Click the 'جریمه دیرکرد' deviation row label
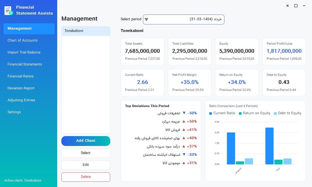Viewport: 312px width, 187px height. (171, 122)
